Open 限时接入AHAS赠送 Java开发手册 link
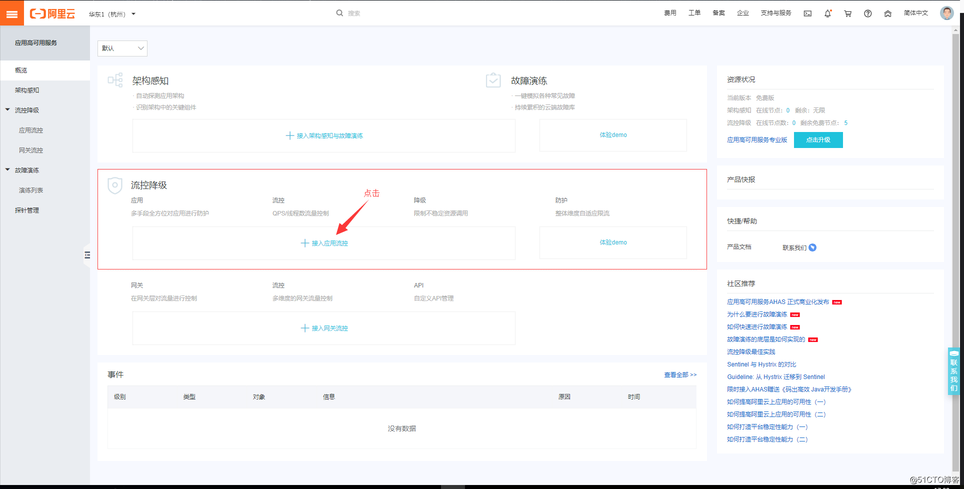Screen dimensions: 964x489 pos(789,389)
